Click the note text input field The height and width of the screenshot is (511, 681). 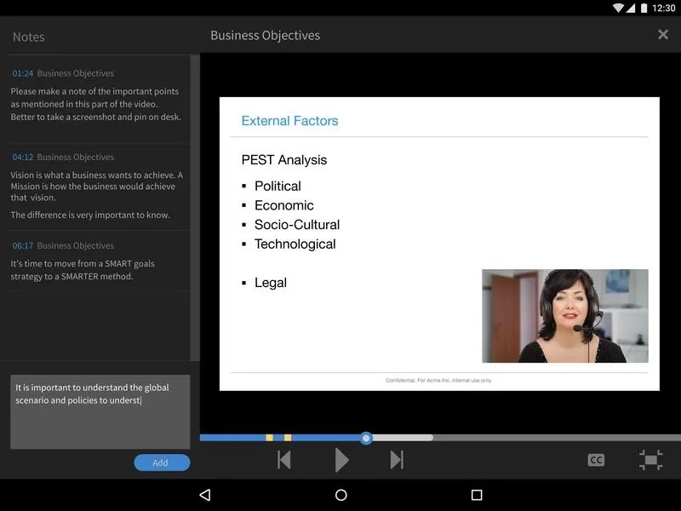(100, 411)
